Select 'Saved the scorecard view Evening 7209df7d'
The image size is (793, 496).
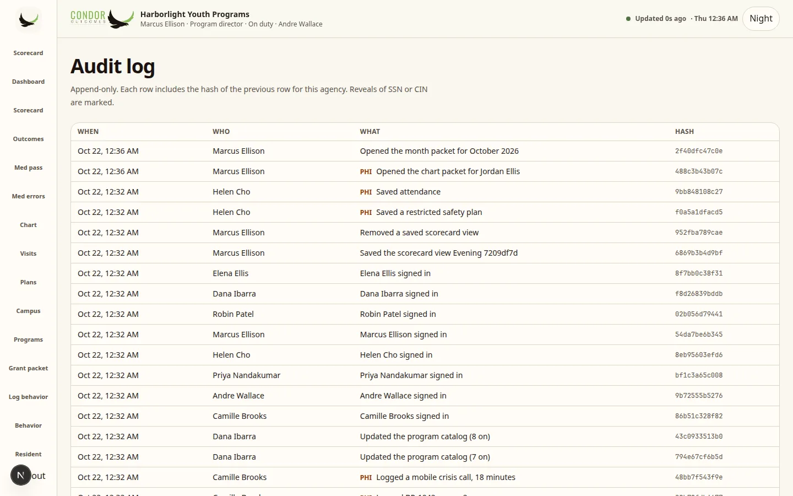[439, 253]
